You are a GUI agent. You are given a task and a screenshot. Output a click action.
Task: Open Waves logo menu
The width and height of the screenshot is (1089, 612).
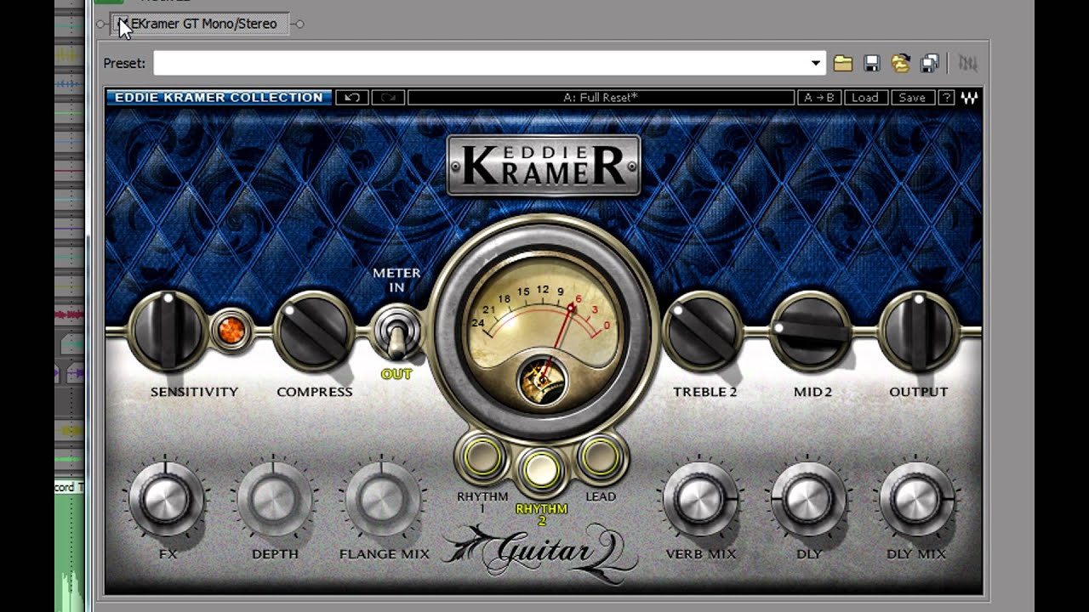[x=969, y=98]
